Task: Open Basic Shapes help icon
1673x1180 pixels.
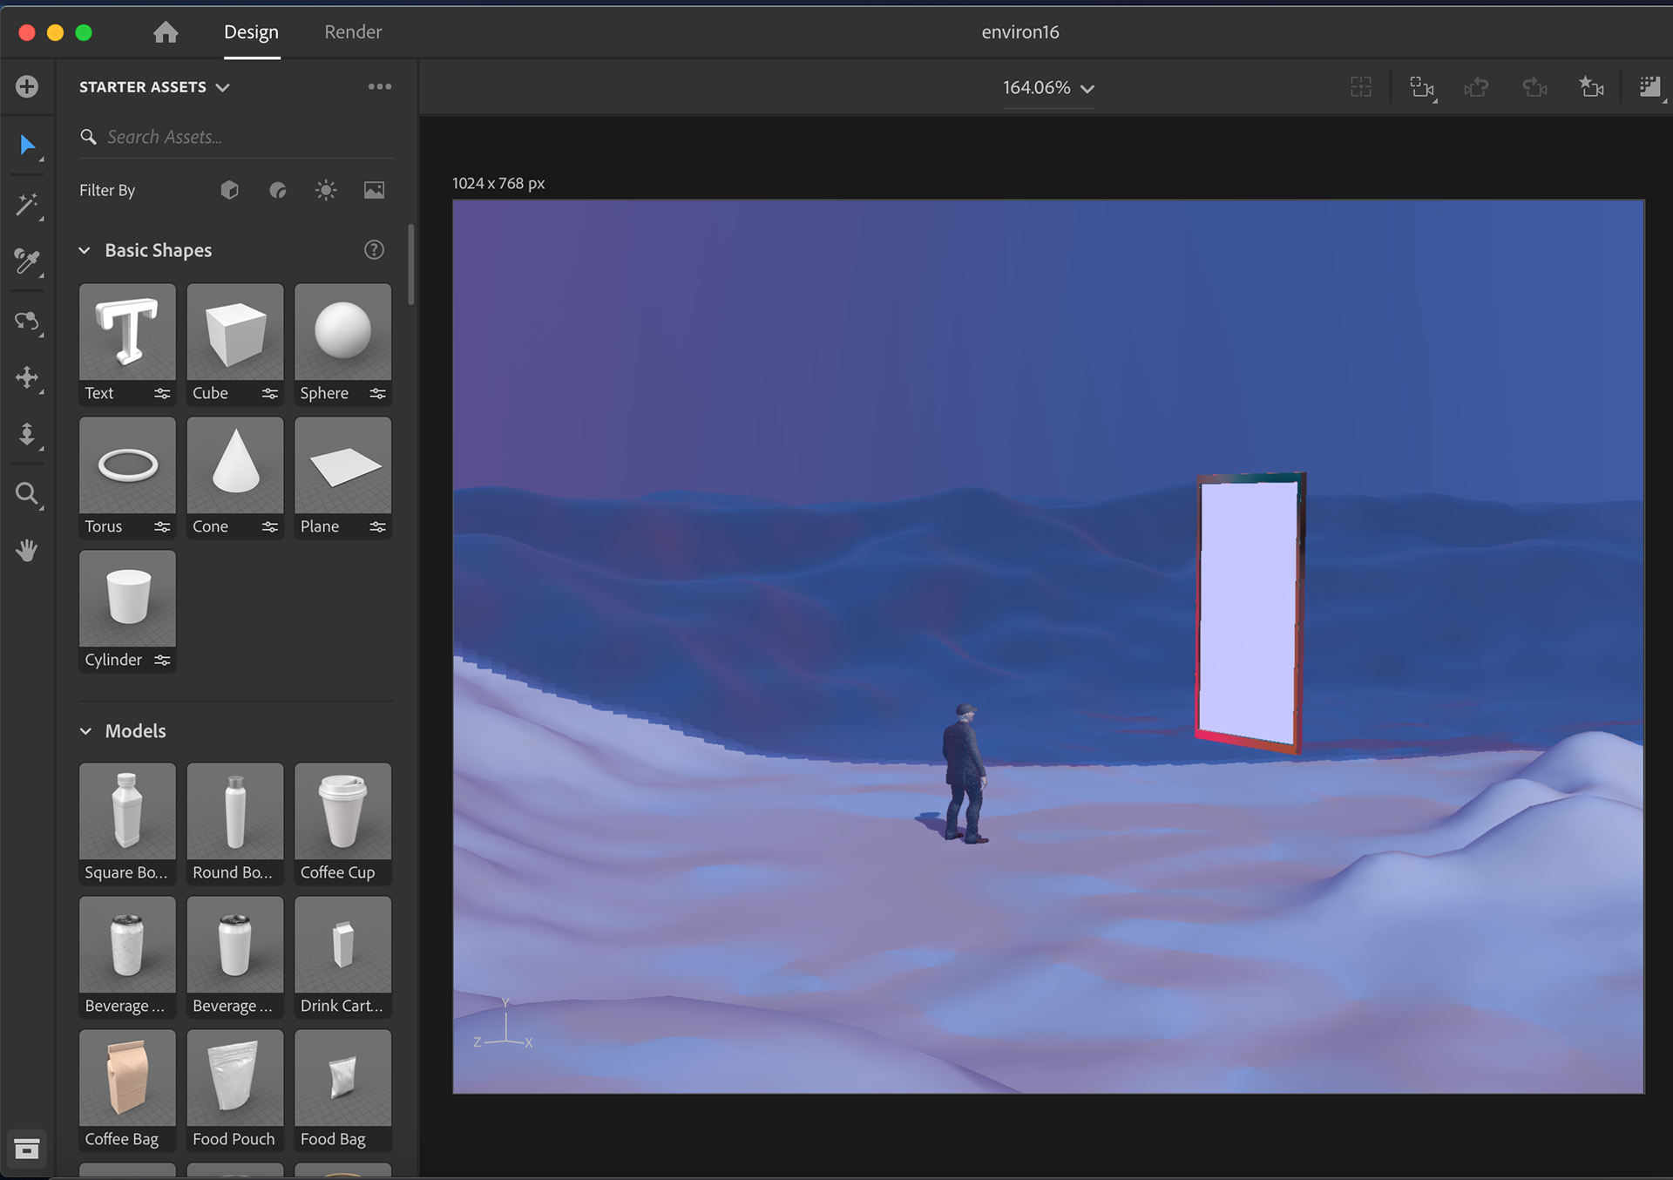Action: [374, 250]
